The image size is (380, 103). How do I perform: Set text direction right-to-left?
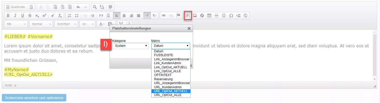pyautogui.click(x=154, y=16)
